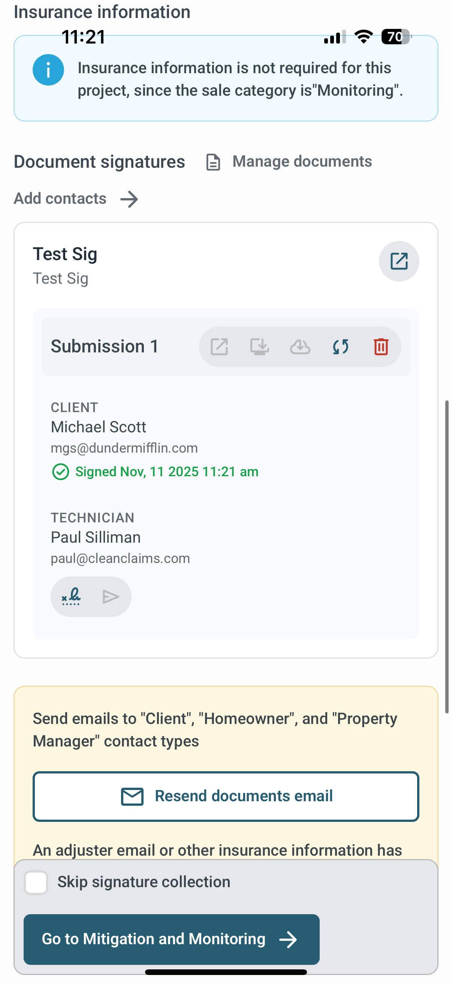Click the Submission 1 header
452x984 pixels.
tap(105, 346)
